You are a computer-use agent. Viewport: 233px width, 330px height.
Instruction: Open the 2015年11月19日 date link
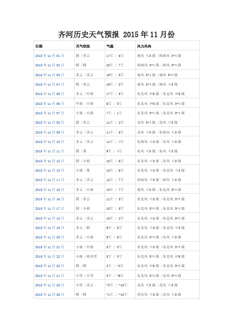(50, 228)
